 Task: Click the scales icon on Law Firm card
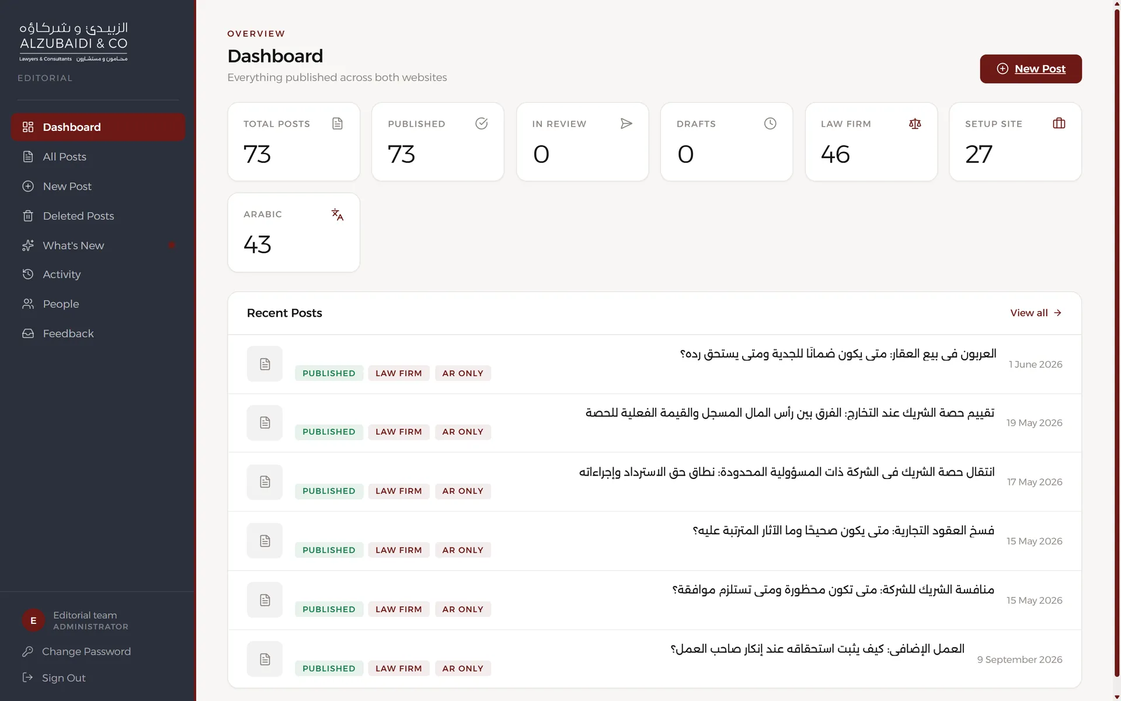pyautogui.click(x=915, y=123)
